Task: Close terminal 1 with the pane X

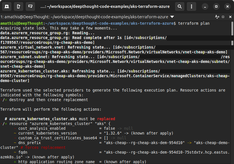Action: click(230, 17)
